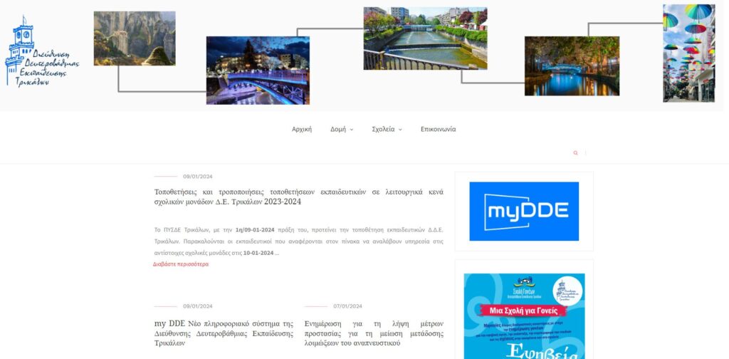
Task: Click the Trikala clock tower logo
Action: (42, 51)
